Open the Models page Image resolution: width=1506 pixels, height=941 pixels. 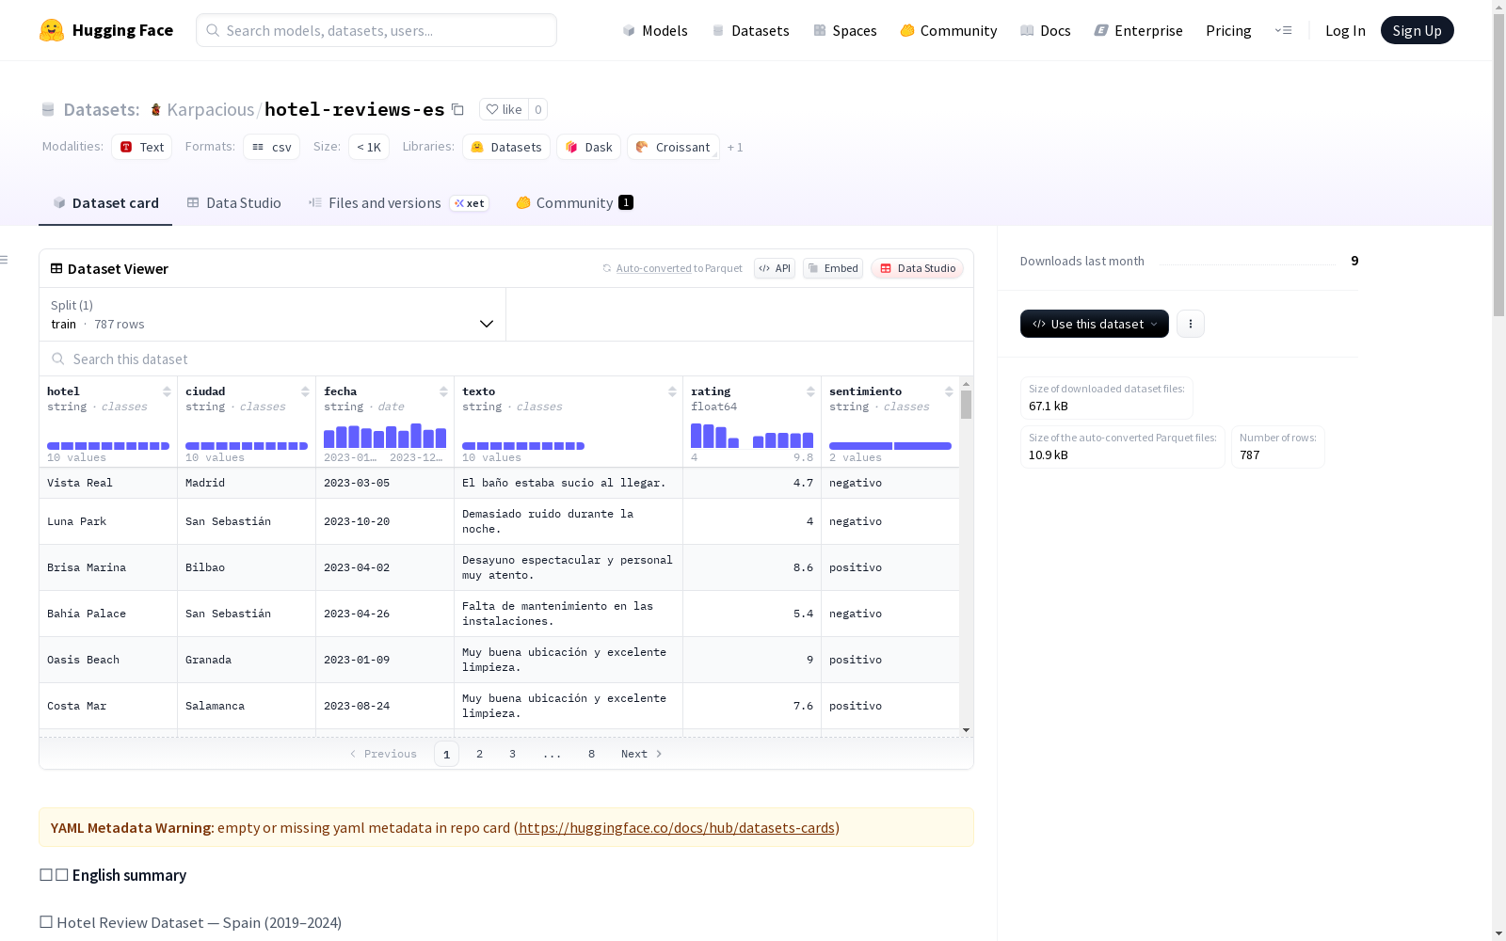[655, 30]
